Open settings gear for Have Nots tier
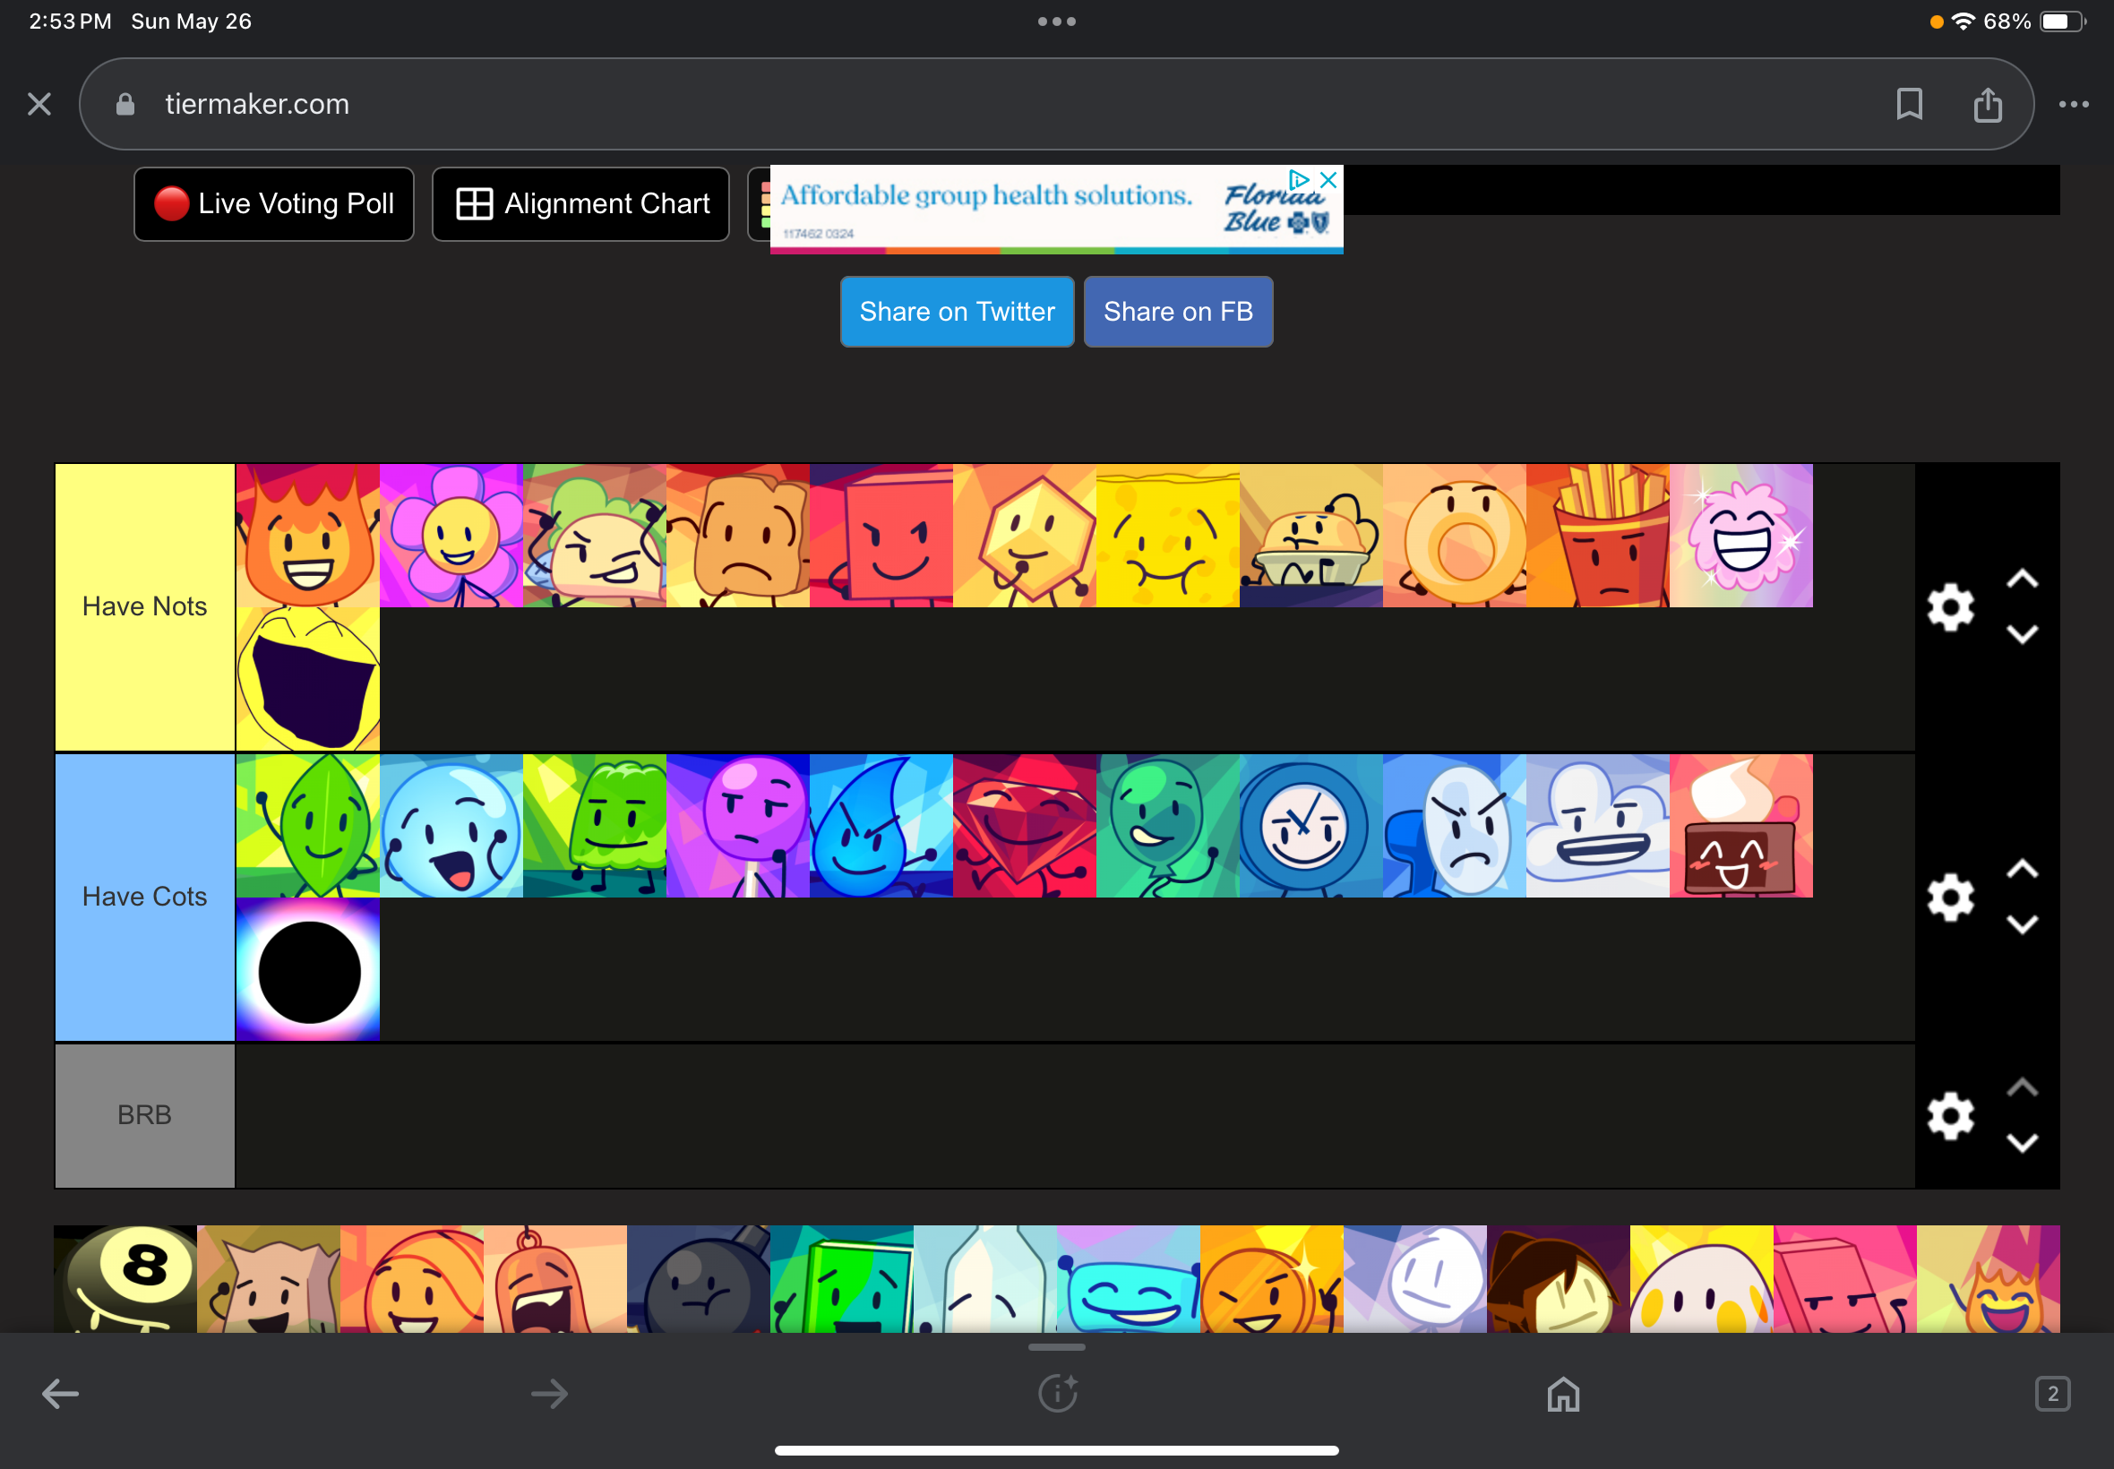Viewport: 2114px width, 1469px height. [x=1950, y=607]
